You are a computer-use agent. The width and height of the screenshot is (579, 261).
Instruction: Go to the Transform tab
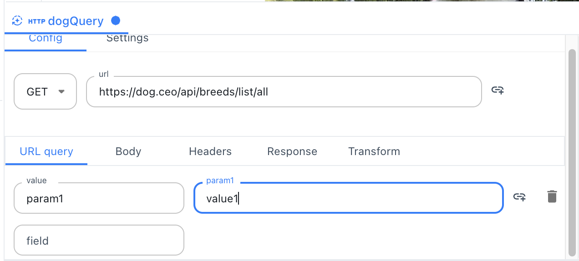[374, 151]
